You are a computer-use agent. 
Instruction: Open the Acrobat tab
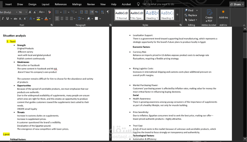[x=126, y=4]
